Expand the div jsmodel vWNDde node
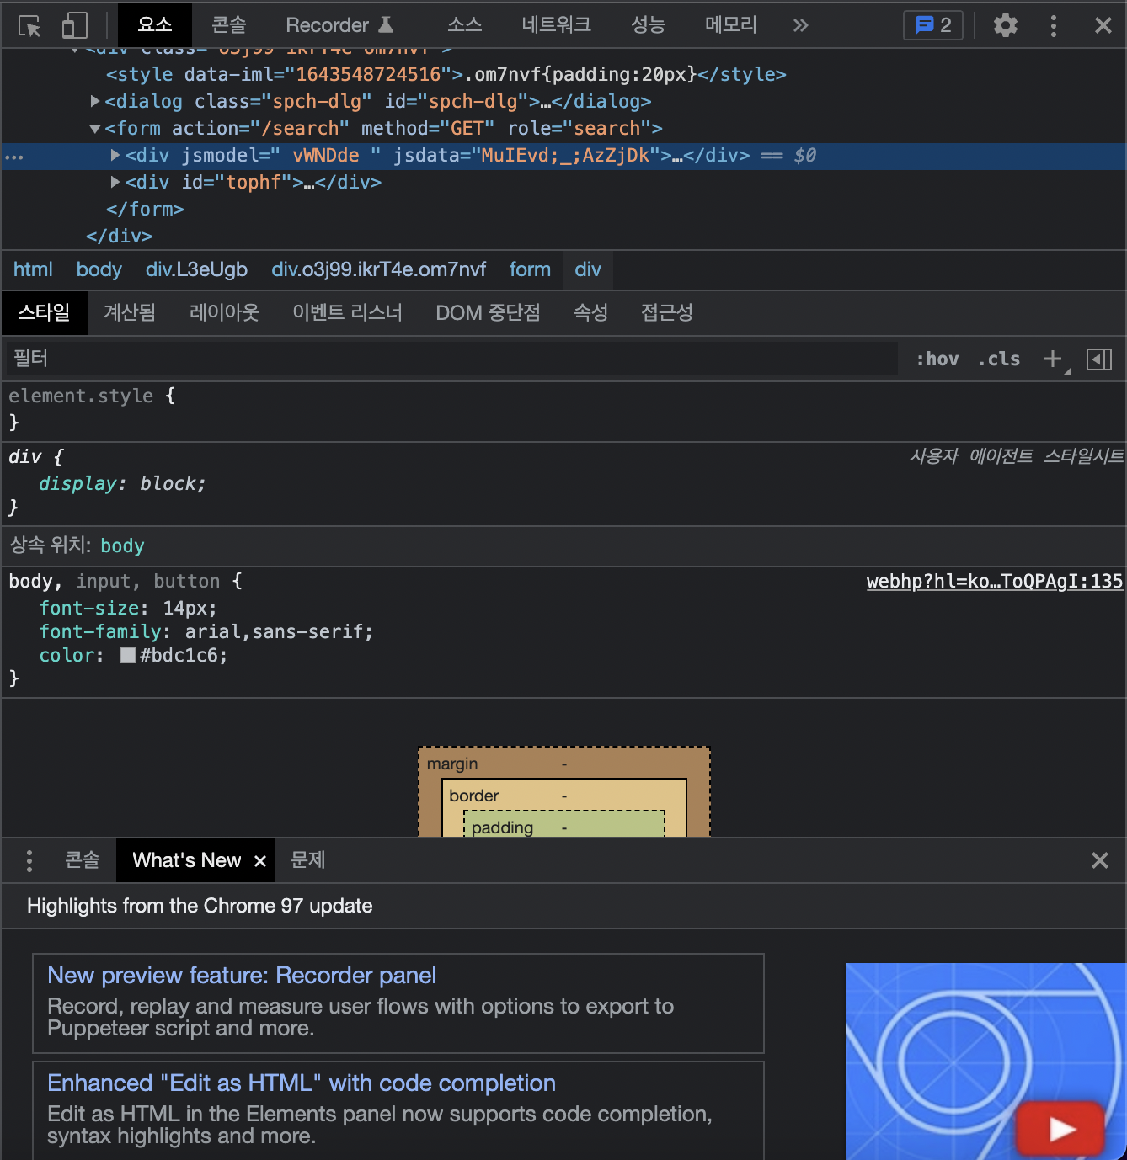The width and height of the screenshot is (1127, 1160). (115, 155)
